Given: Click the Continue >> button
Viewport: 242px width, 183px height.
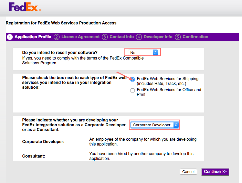Looking at the screenshot, I should pyautogui.click(x=215, y=172).
